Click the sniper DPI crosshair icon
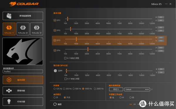The image size is (176, 109). pyautogui.click(x=55, y=71)
